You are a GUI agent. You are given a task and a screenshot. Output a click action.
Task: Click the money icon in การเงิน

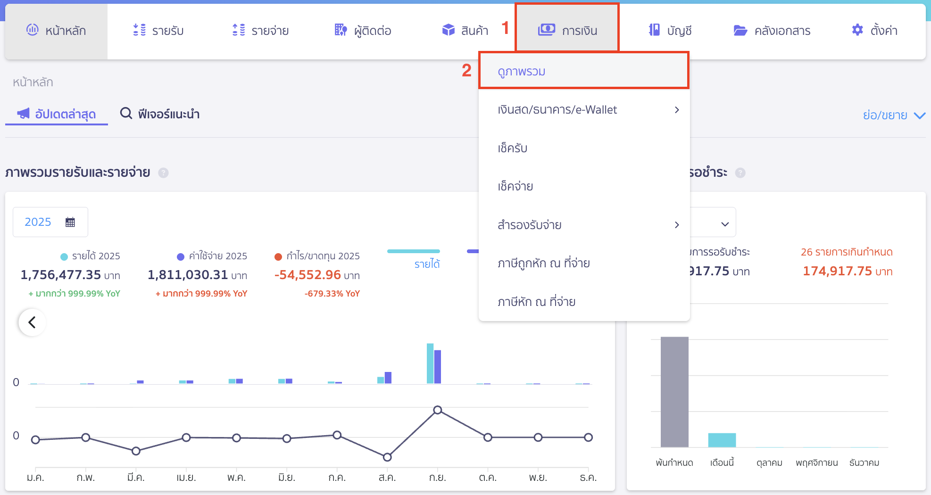547,30
